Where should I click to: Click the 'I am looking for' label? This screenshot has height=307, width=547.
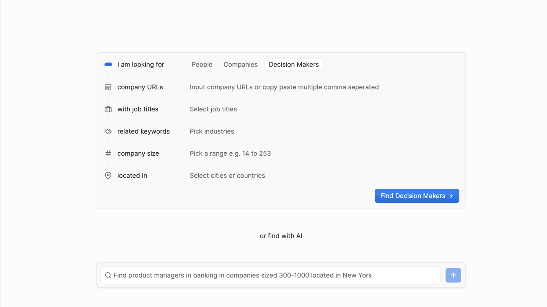140,65
